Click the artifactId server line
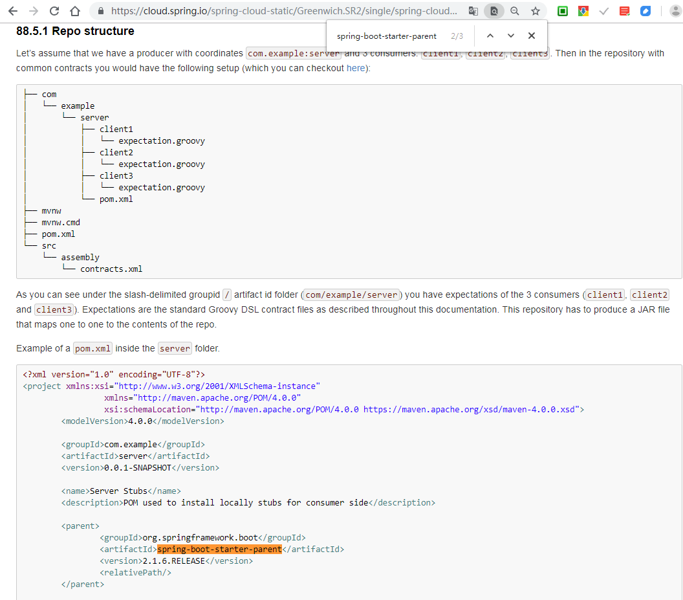This screenshot has height=600, width=683. [x=135, y=456]
